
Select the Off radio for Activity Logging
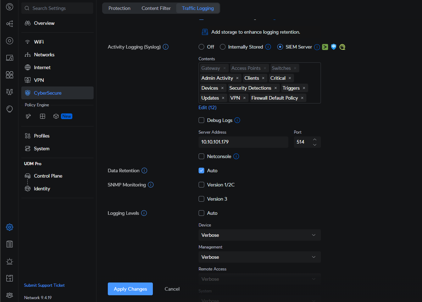(201, 47)
